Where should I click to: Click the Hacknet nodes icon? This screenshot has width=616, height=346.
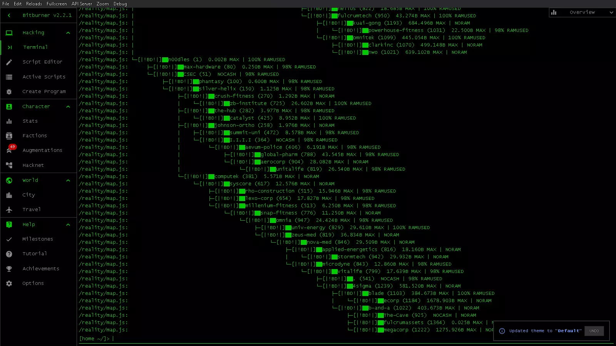click(x=9, y=165)
